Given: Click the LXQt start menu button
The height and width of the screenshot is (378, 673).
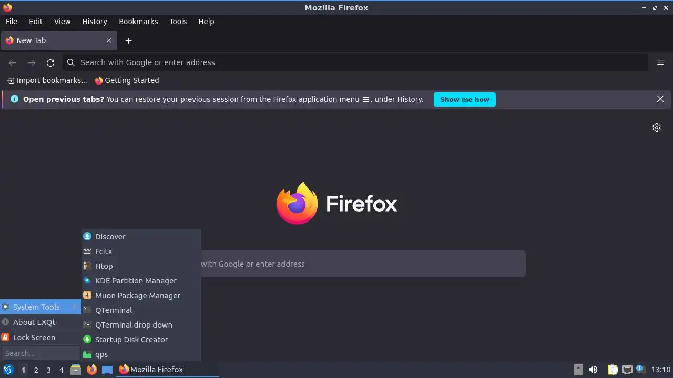Looking at the screenshot, I should 8,370.
